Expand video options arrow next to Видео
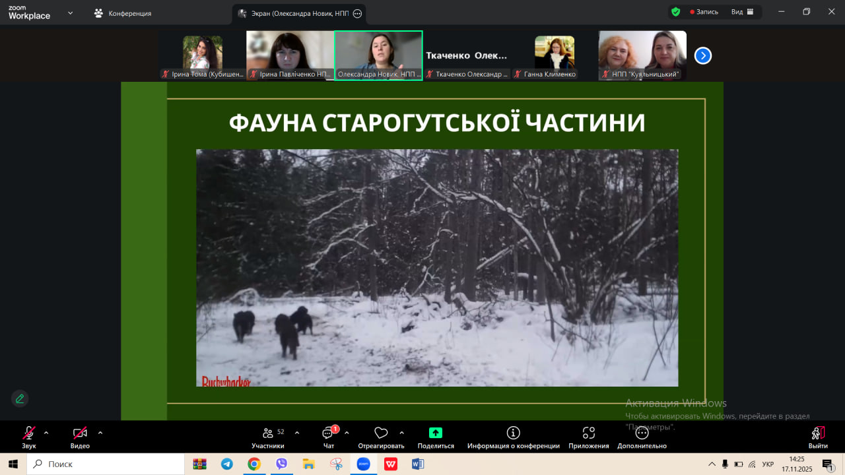 100,433
